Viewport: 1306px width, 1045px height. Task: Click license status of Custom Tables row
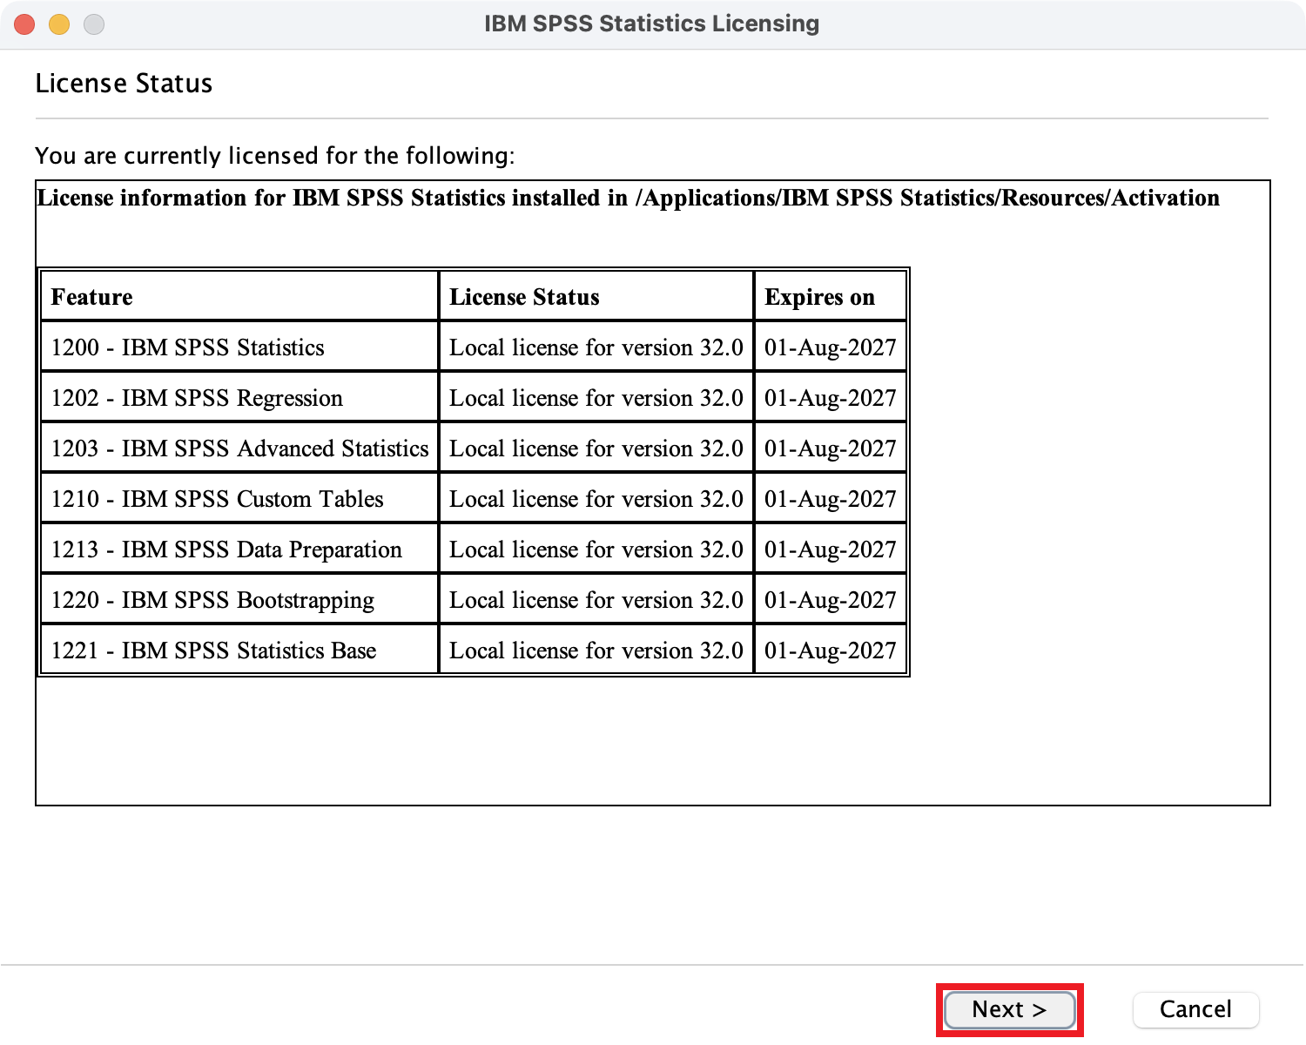click(x=596, y=498)
